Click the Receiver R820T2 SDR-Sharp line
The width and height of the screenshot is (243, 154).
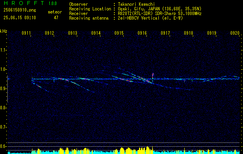pyautogui.click(x=160, y=13)
